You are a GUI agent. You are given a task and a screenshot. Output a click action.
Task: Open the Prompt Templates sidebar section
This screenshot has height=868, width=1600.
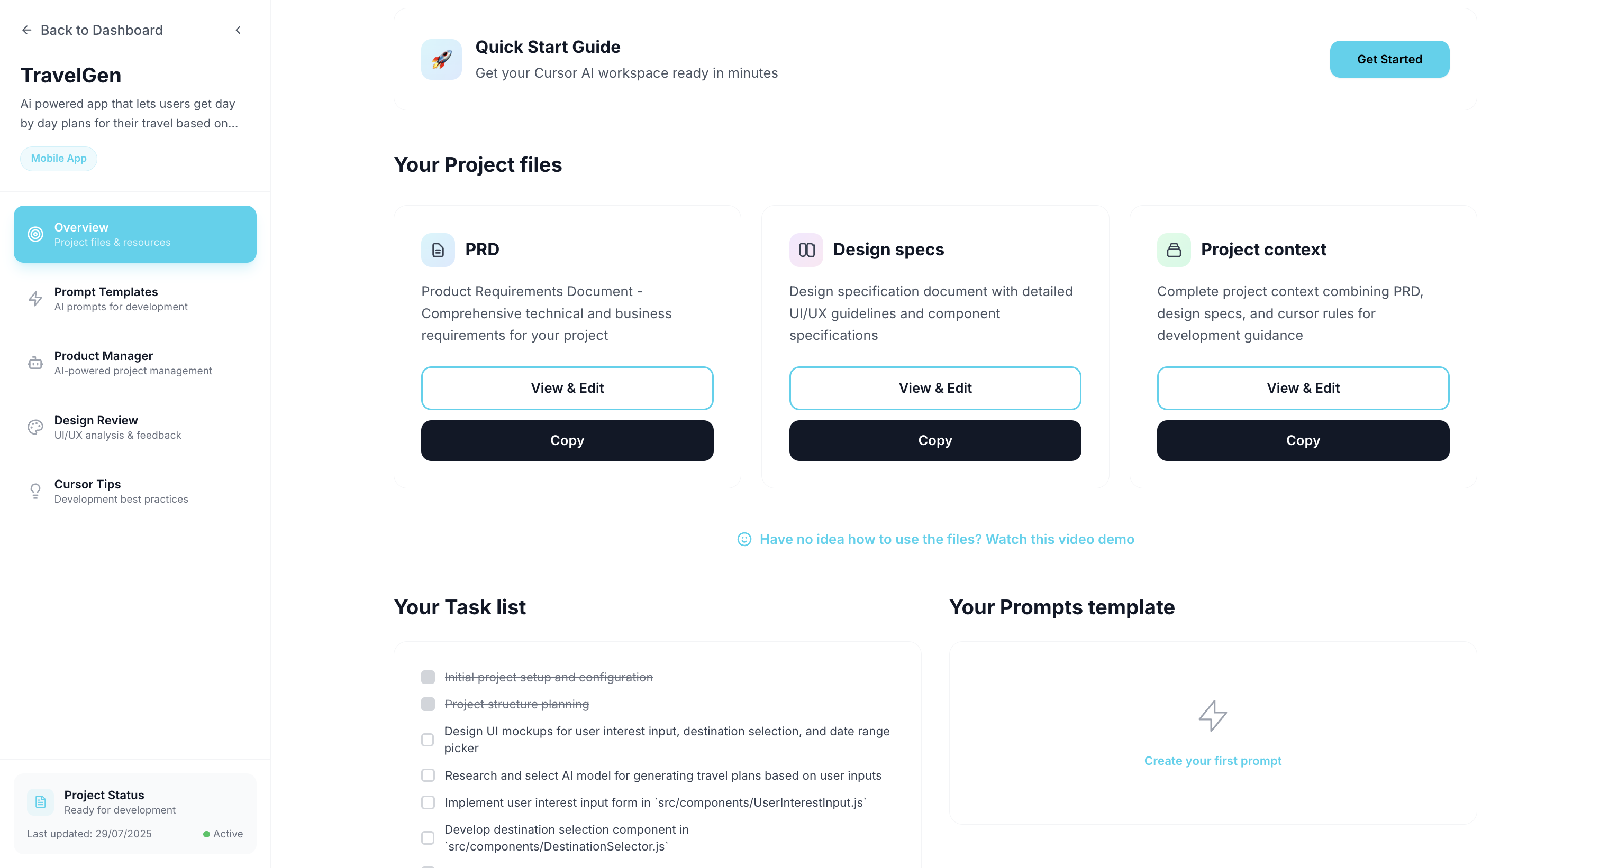click(x=135, y=299)
